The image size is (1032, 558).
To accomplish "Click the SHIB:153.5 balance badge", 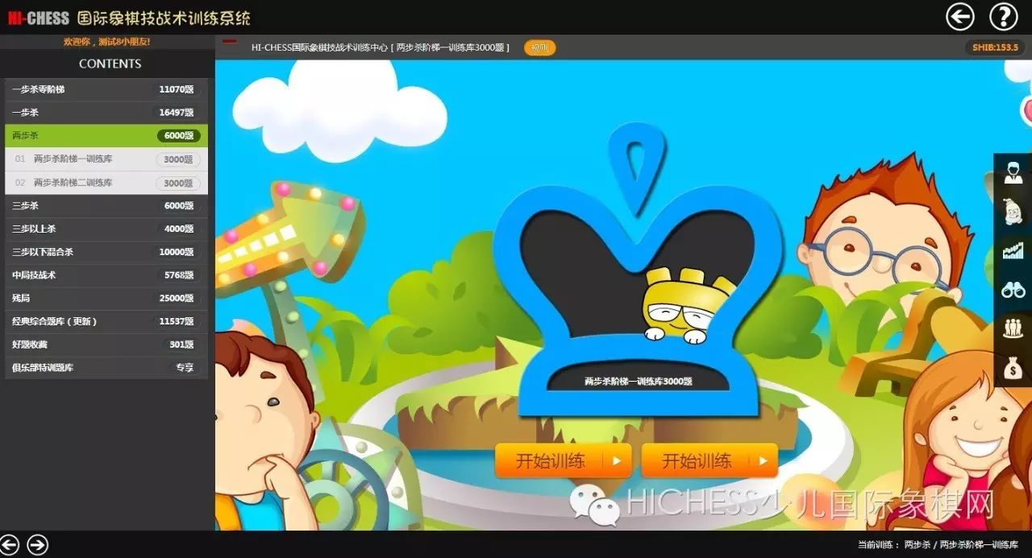I will click(x=995, y=48).
